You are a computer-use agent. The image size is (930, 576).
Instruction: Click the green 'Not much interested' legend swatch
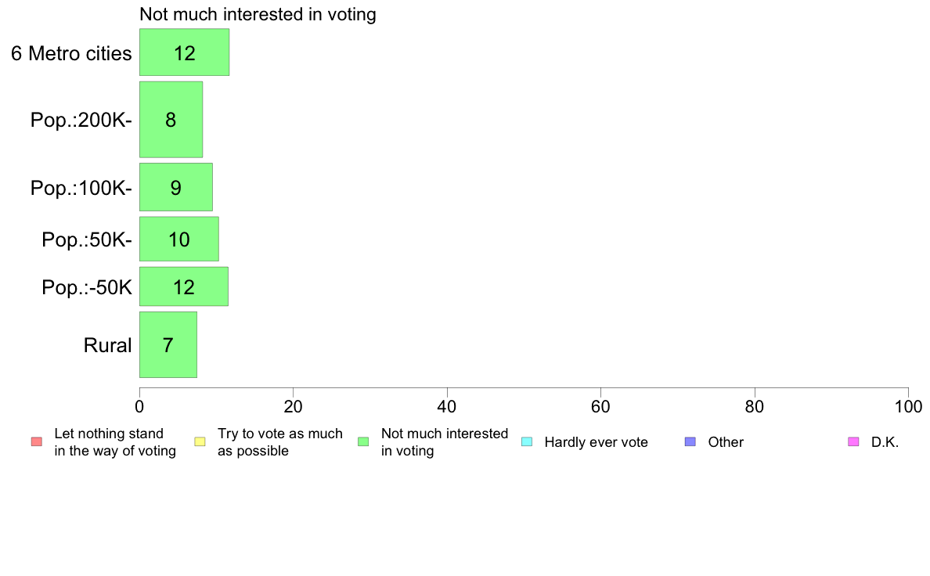tap(363, 442)
